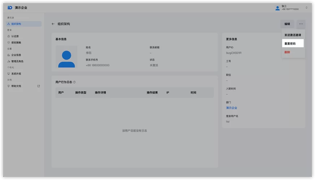Click the 组织架构 sidebar icon
Image resolution: width=315 pixels, height=180 pixels.
click(8, 24)
